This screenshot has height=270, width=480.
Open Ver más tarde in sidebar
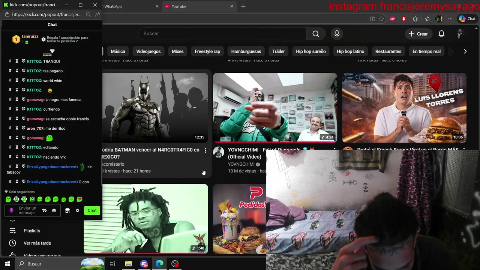click(37, 243)
